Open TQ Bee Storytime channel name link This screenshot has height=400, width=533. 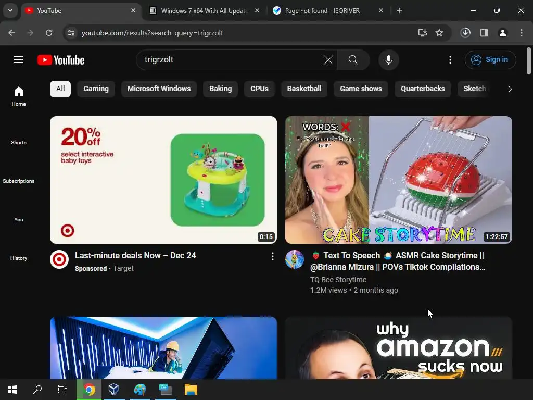pyautogui.click(x=338, y=280)
